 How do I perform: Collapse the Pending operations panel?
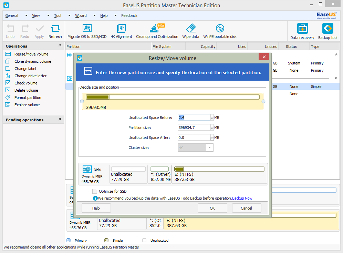pyautogui.click(x=60, y=119)
